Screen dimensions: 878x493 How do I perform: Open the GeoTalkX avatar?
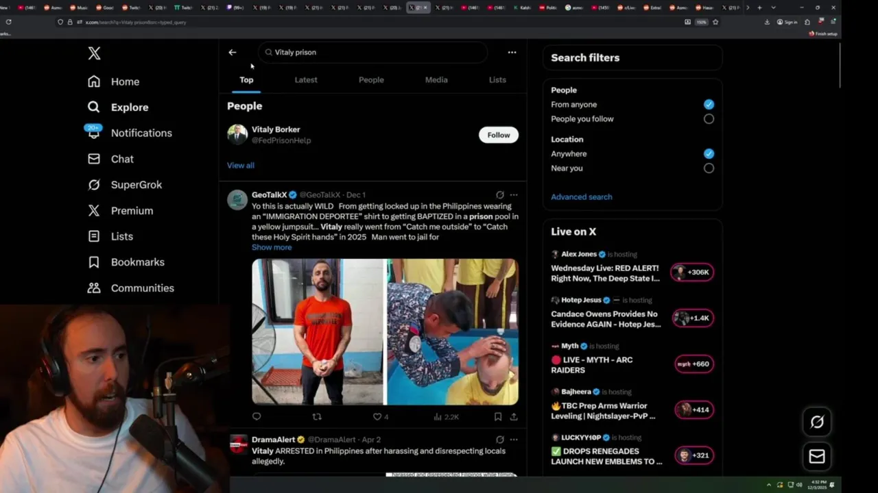pos(237,200)
